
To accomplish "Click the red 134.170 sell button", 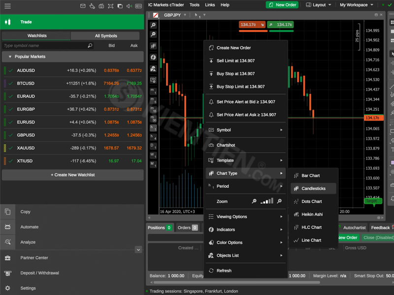I will click(x=252, y=25).
